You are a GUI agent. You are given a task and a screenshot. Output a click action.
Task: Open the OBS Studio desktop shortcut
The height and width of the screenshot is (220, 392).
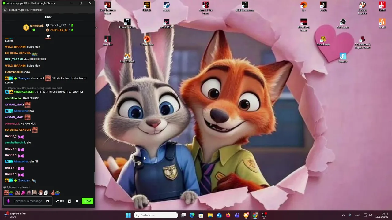(343, 24)
